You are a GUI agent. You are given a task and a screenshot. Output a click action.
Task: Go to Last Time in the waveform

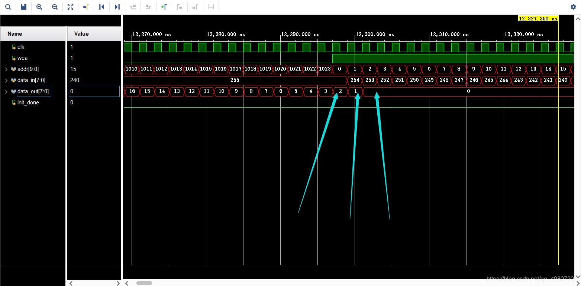pyautogui.click(x=118, y=7)
